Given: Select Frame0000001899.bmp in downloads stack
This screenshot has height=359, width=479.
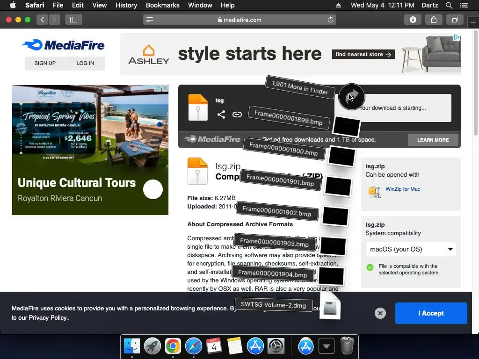Looking at the screenshot, I should pyautogui.click(x=288, y=118).
